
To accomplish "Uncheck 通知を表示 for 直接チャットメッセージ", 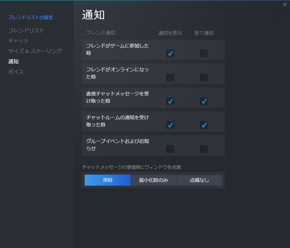I will tap(170, 102).
